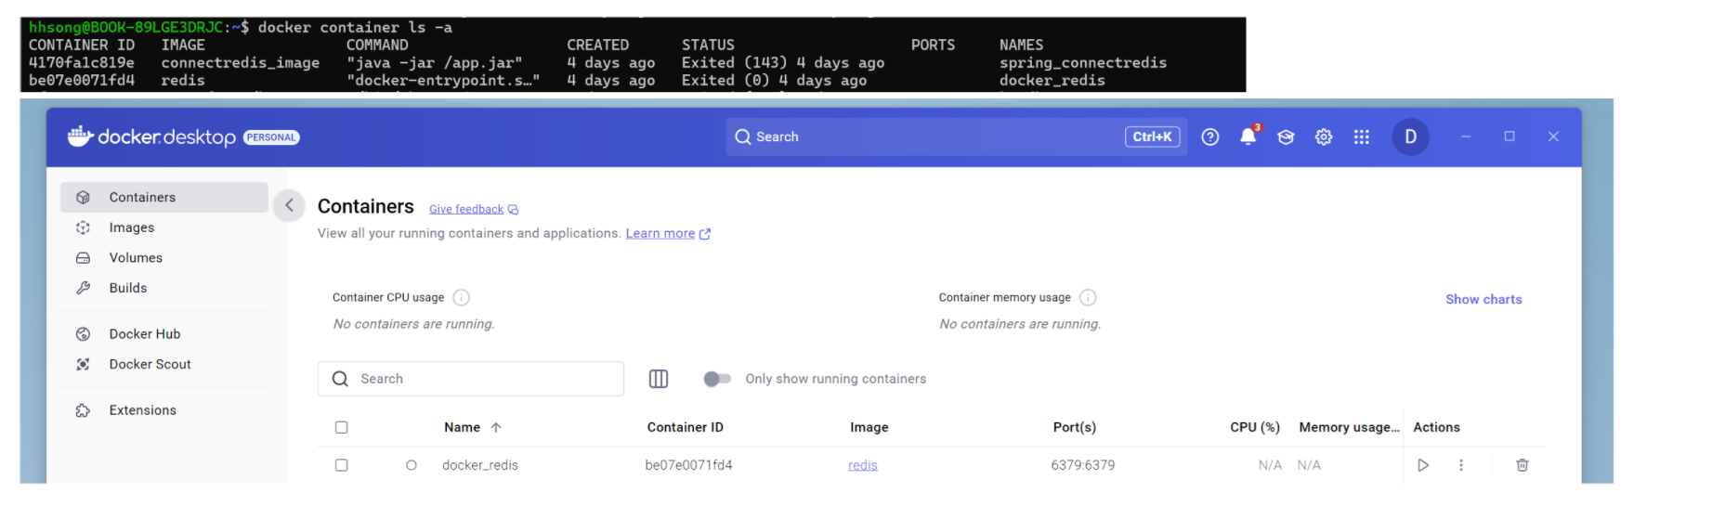This screenshot has height=519, width=1712.
Task: Click container ID 4170fa1c819e in terminal
Action: [x=82, y=63]
